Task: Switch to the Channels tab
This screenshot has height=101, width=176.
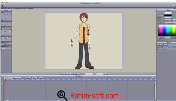Action: pyautogui.click(x=8, y=78)
